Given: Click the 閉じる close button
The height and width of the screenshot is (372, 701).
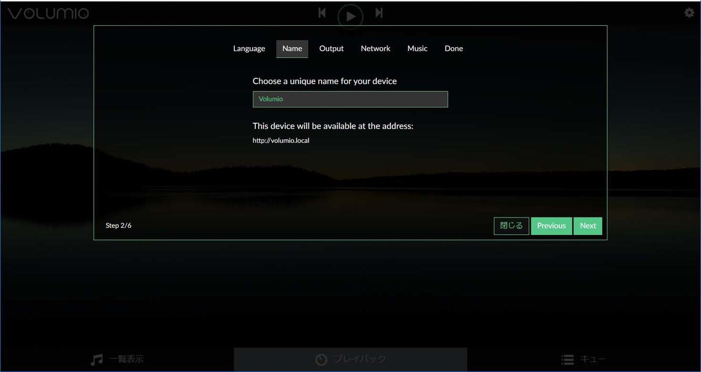Looking at the screenshot, I should [x=511, y=226].
